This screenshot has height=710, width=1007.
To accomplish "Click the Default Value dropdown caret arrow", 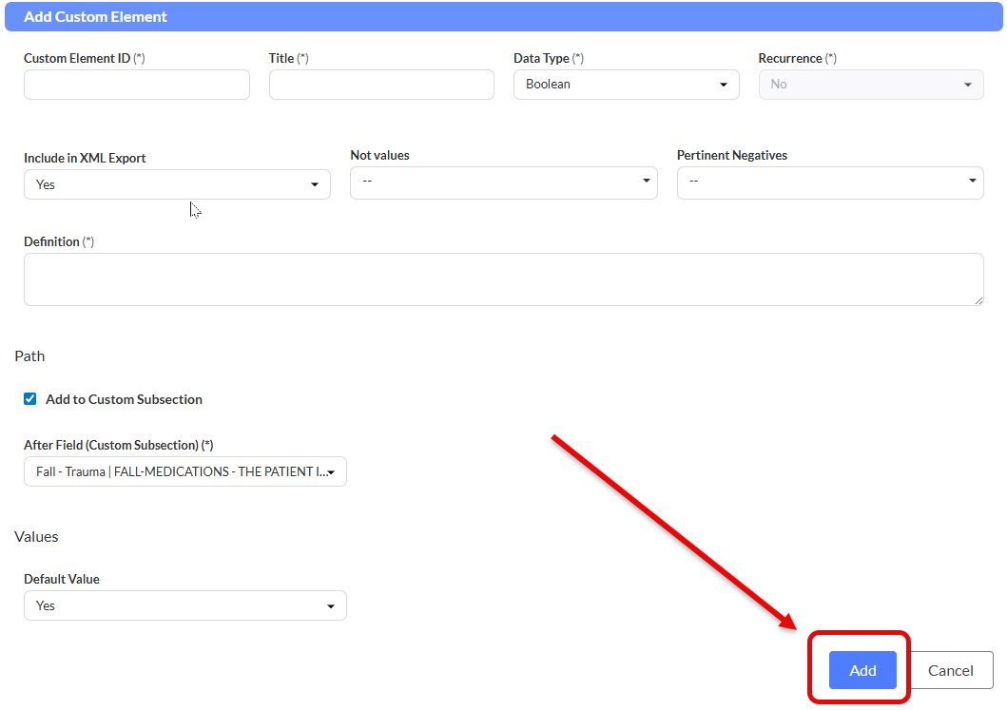I will 331,606.
